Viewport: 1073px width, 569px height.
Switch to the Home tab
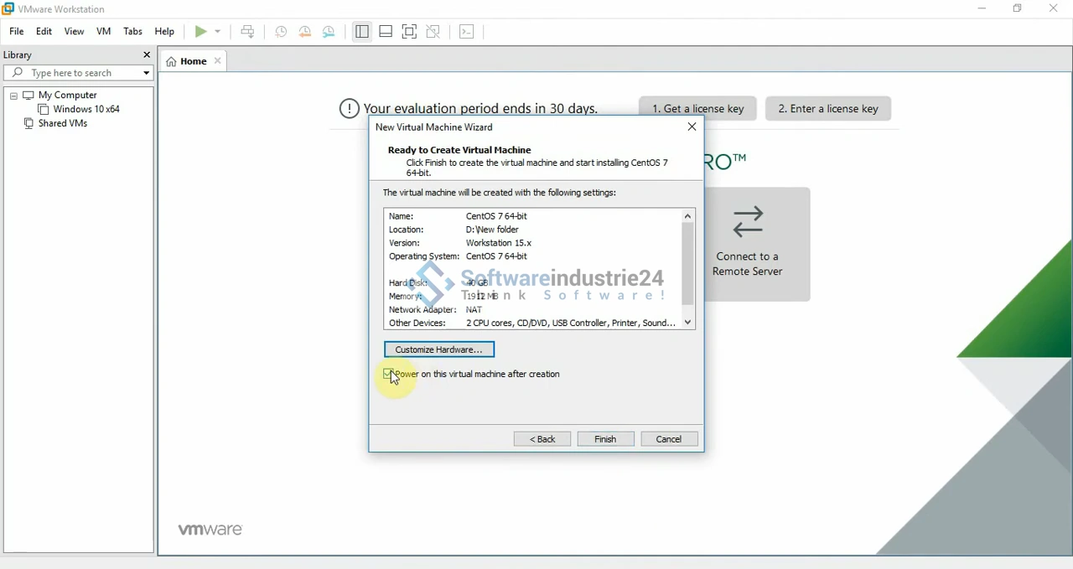[x=193, y=61]
